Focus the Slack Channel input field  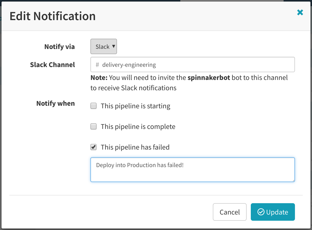coord(196,64)
